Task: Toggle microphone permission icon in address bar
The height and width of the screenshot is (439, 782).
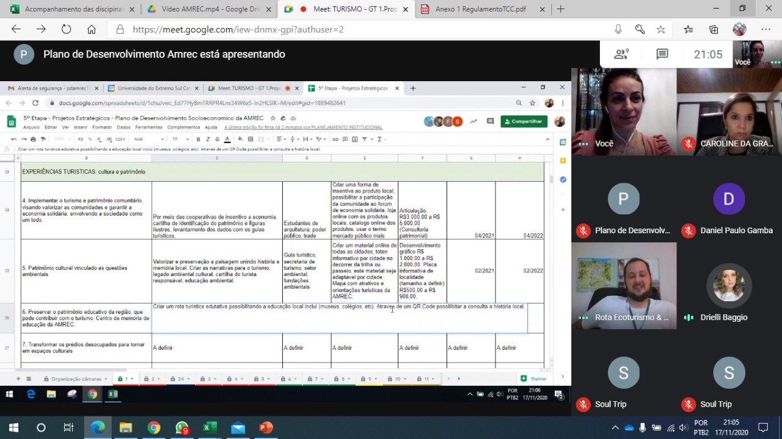Action: 618,29
